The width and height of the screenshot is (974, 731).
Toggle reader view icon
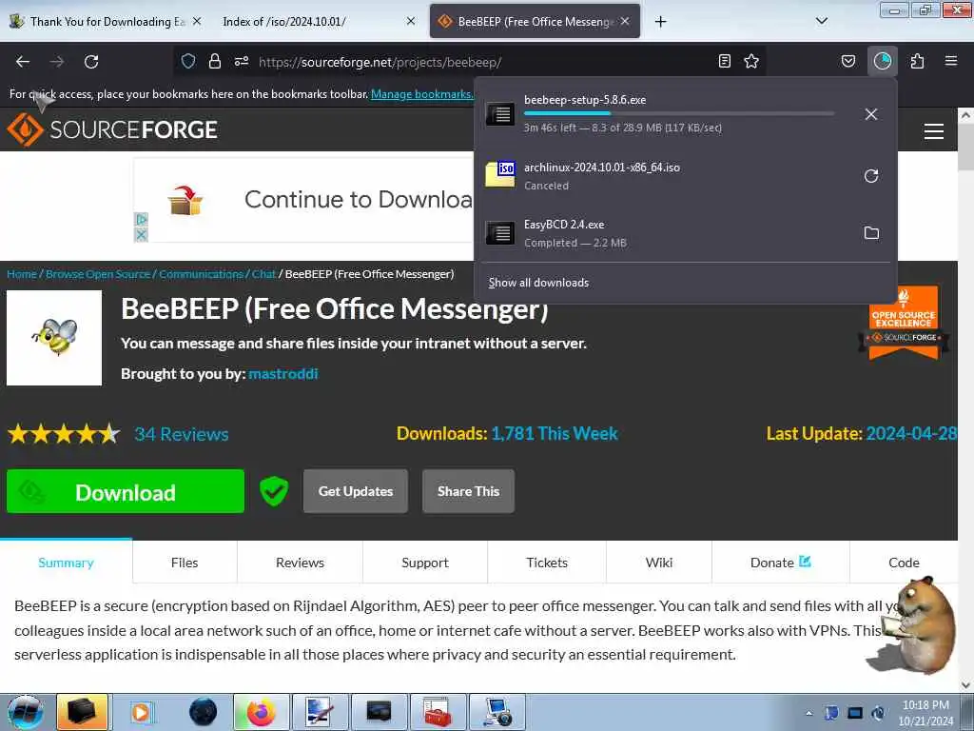(x=724, y=61)
